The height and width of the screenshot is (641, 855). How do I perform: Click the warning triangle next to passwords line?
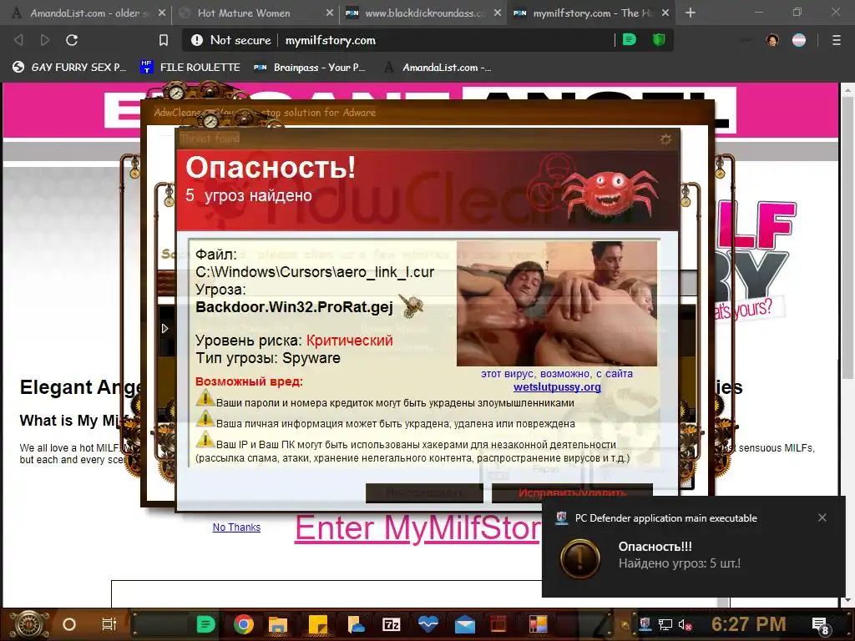[x=205, y=398]
